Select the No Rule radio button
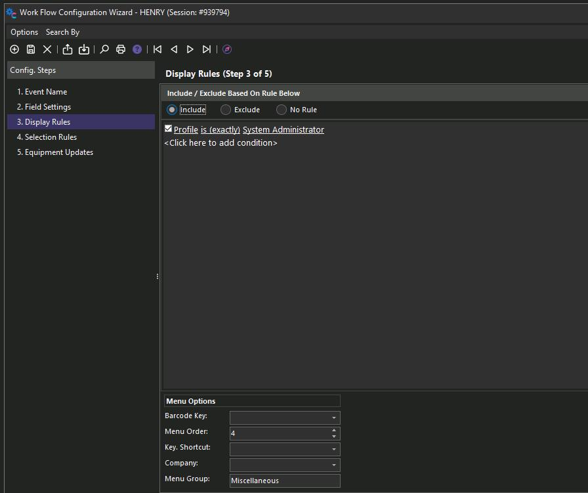The image size is (588, 493). (x=282, y=110)
